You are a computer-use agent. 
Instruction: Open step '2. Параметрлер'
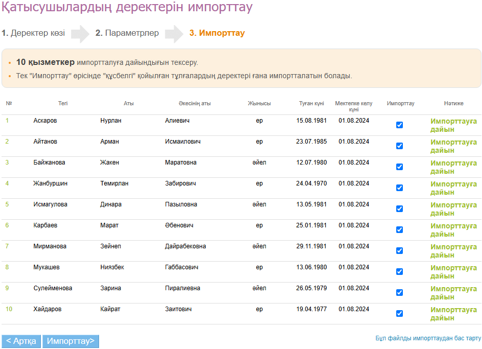127,33
